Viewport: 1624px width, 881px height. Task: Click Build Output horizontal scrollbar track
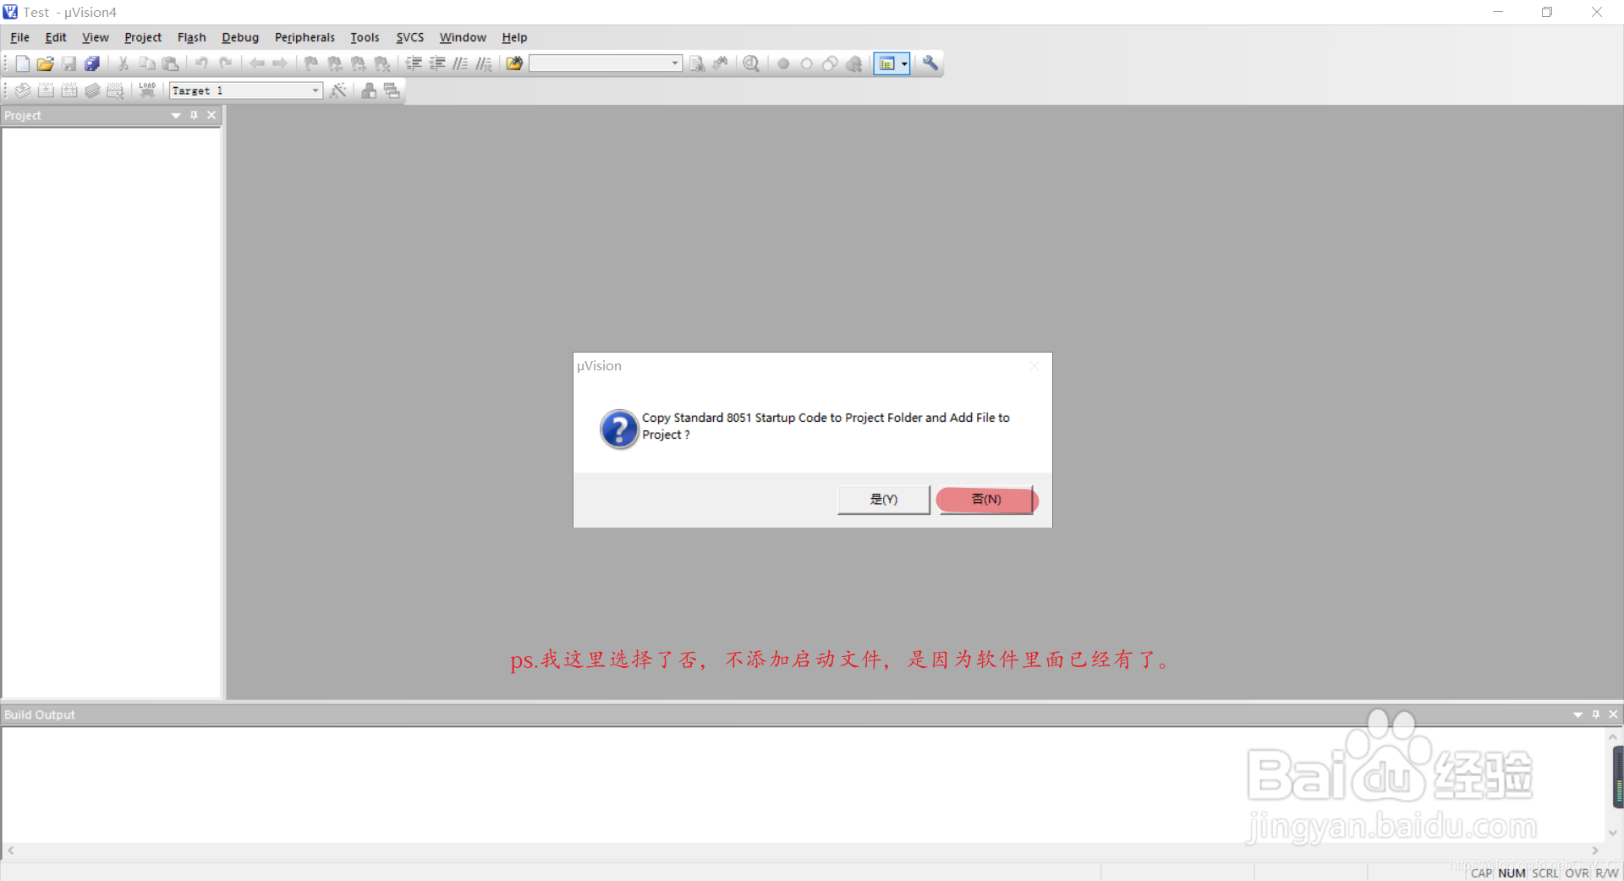tap(802, 851)
